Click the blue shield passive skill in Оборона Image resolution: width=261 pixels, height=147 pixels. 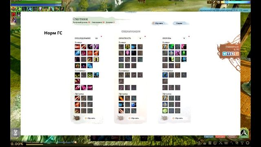click(165, 75)
